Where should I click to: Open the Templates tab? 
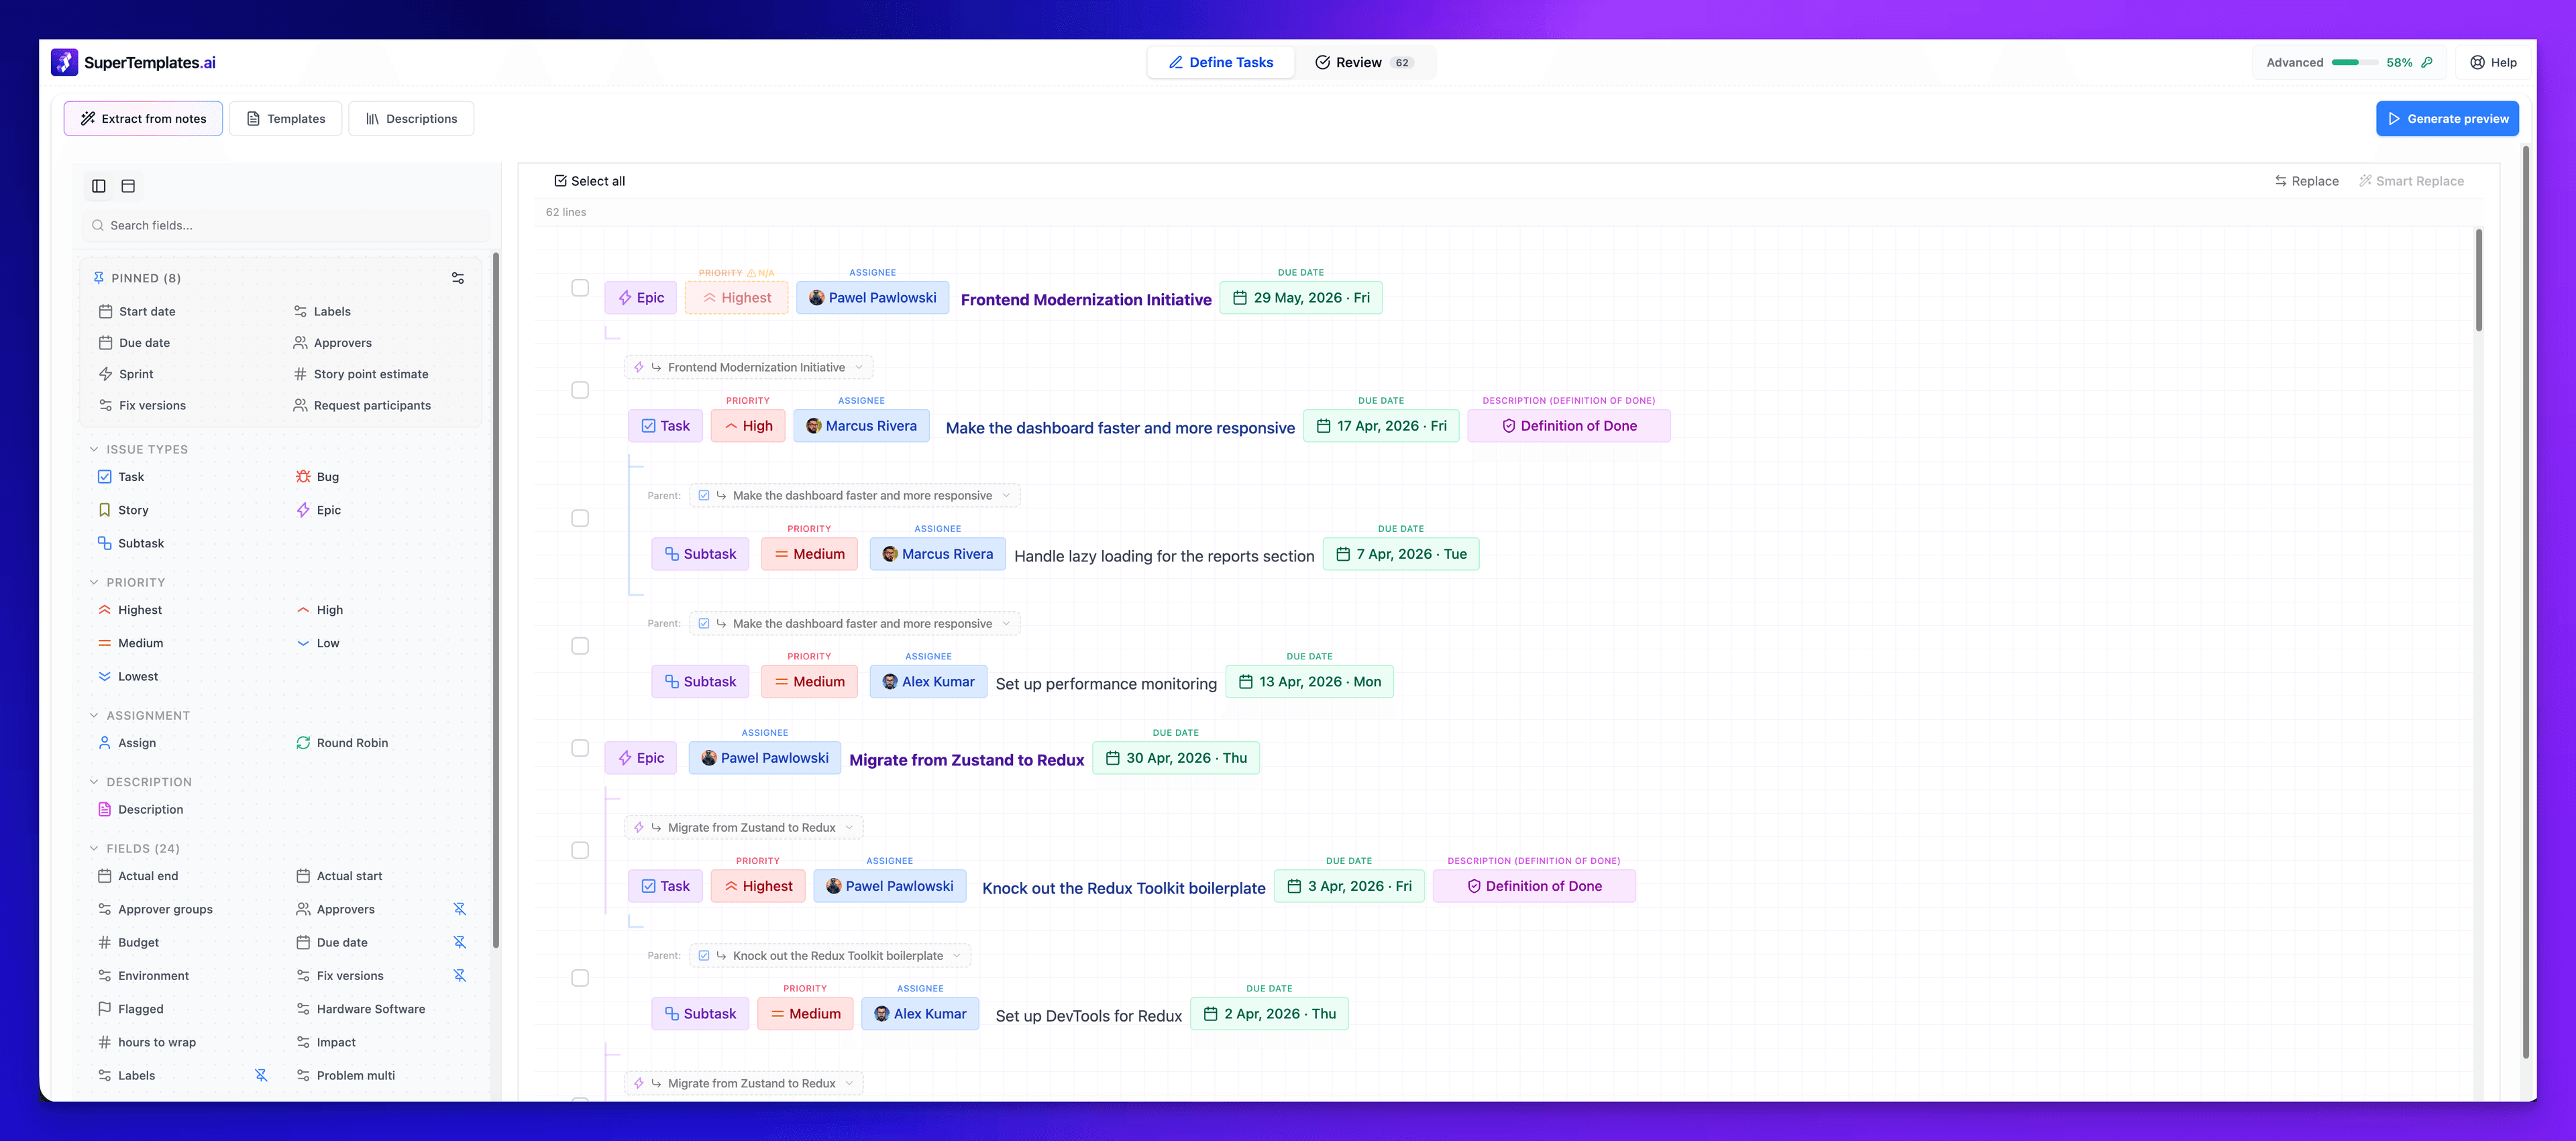point(286,118)
